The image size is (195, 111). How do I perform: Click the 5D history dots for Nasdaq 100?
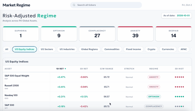pyautogui.click(x=179, y=97)
